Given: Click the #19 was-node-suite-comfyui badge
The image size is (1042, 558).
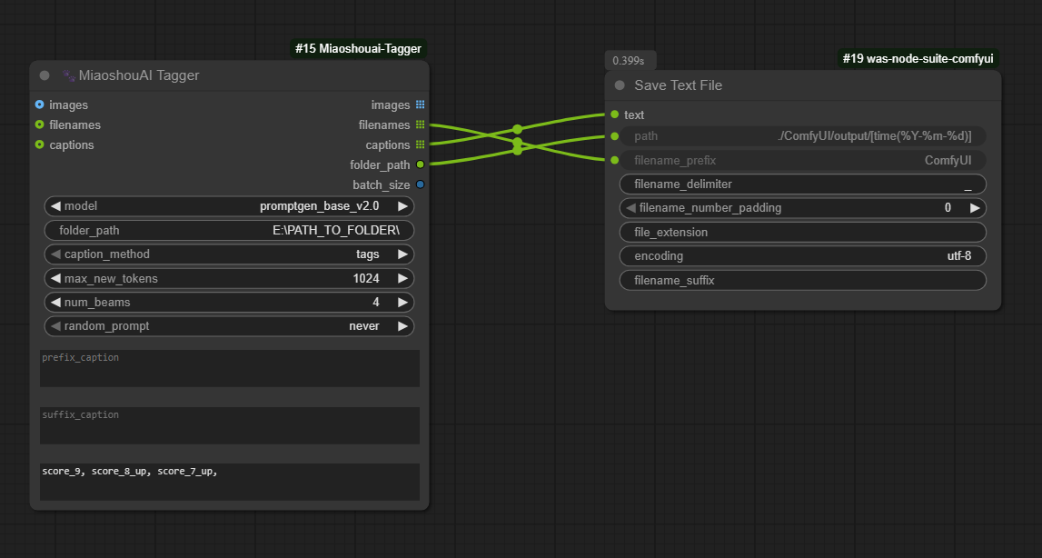Looking at the screenshot, I should pyautogui.click(x=918, y=58).
